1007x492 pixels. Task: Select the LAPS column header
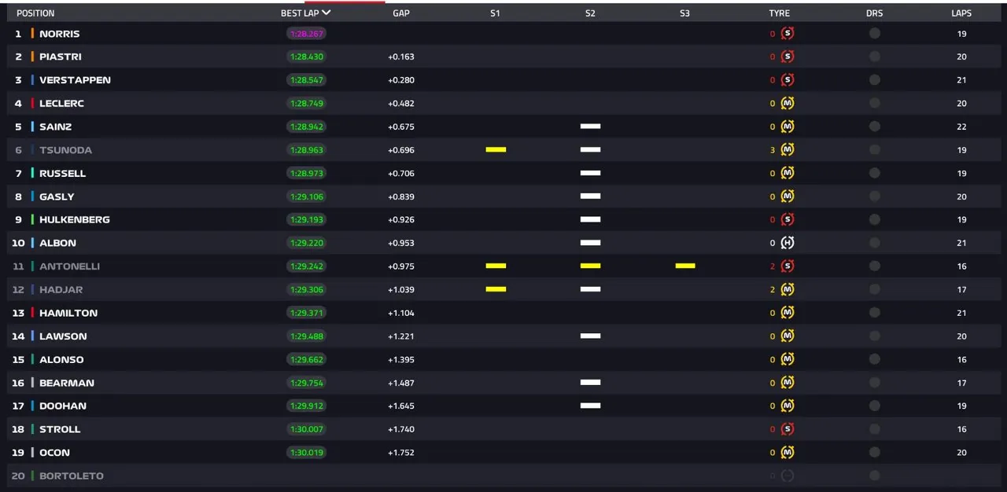(961, 13)
